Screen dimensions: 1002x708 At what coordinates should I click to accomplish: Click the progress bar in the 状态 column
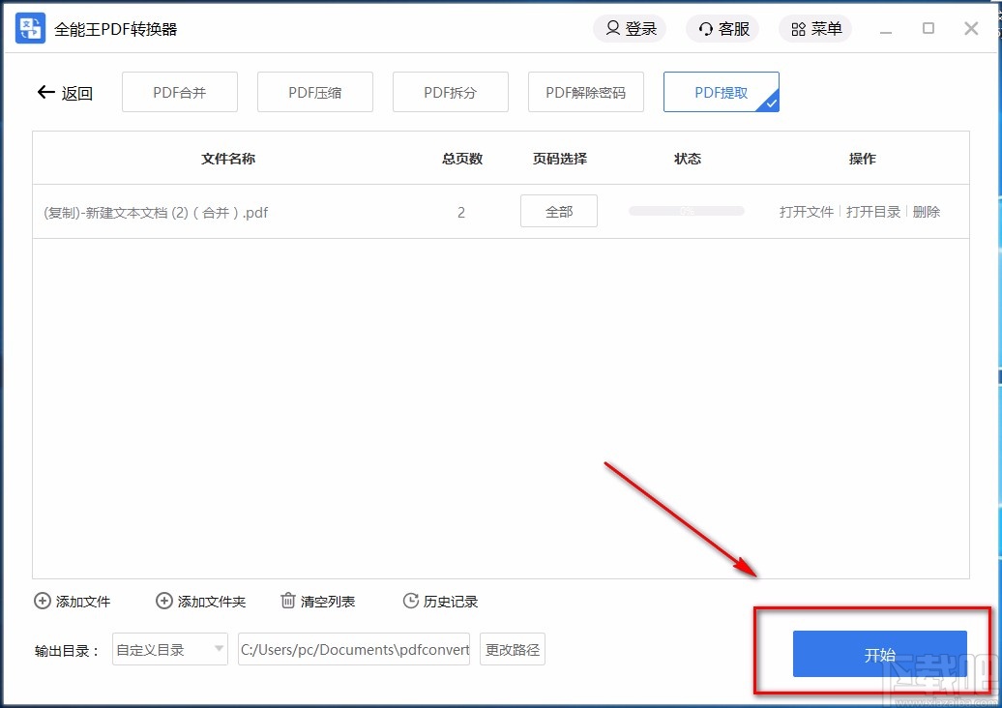coord(686,211)
